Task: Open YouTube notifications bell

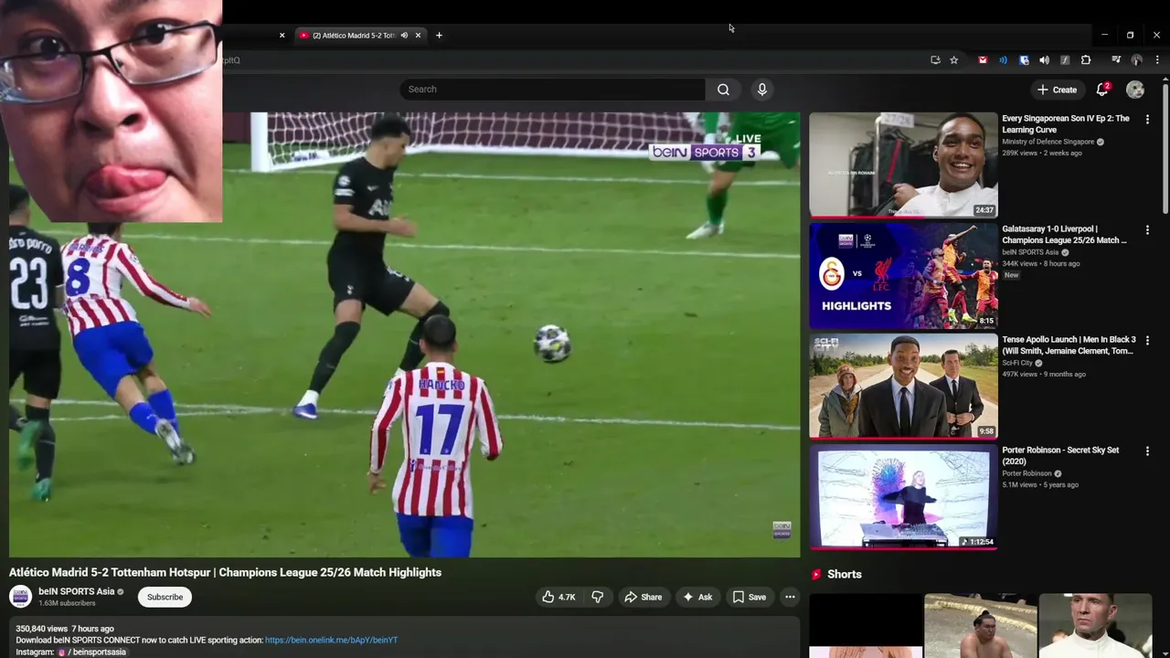Action: 1102,90
